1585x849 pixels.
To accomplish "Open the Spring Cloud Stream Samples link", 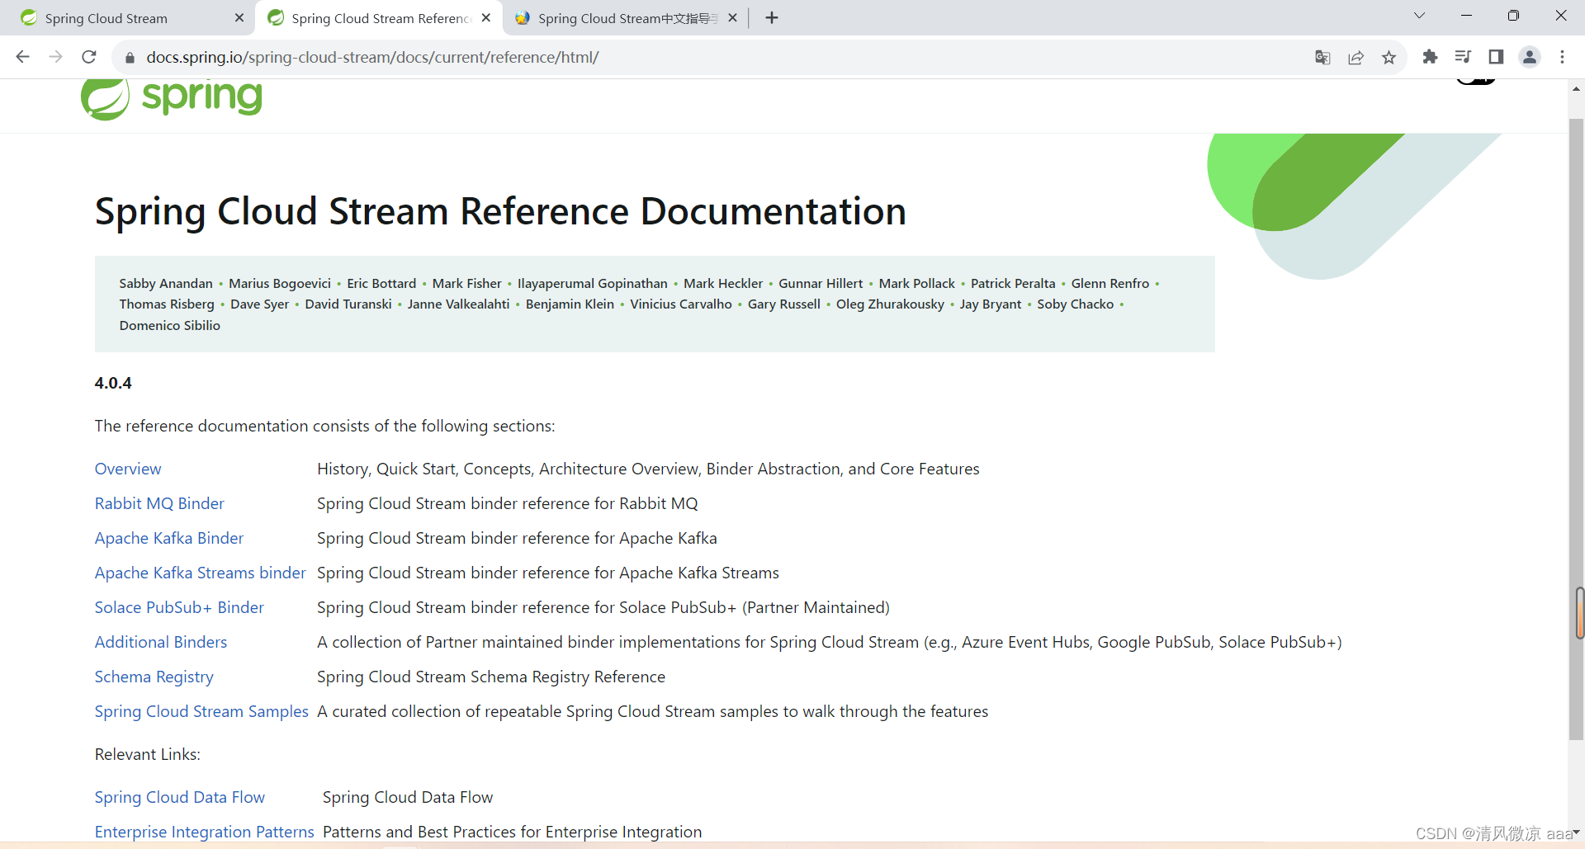I will pyautogui.click(x=201, y=711).
